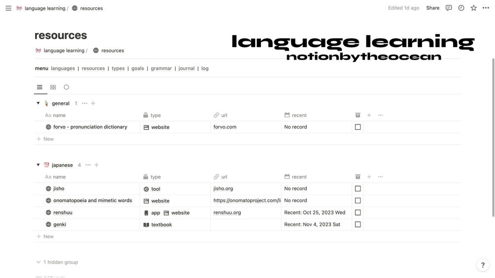
Task: Star this page as favorite
Action: coord(473,8)
